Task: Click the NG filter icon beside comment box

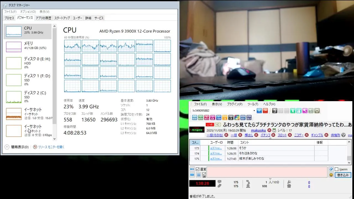Action: (x=192, y=169)
